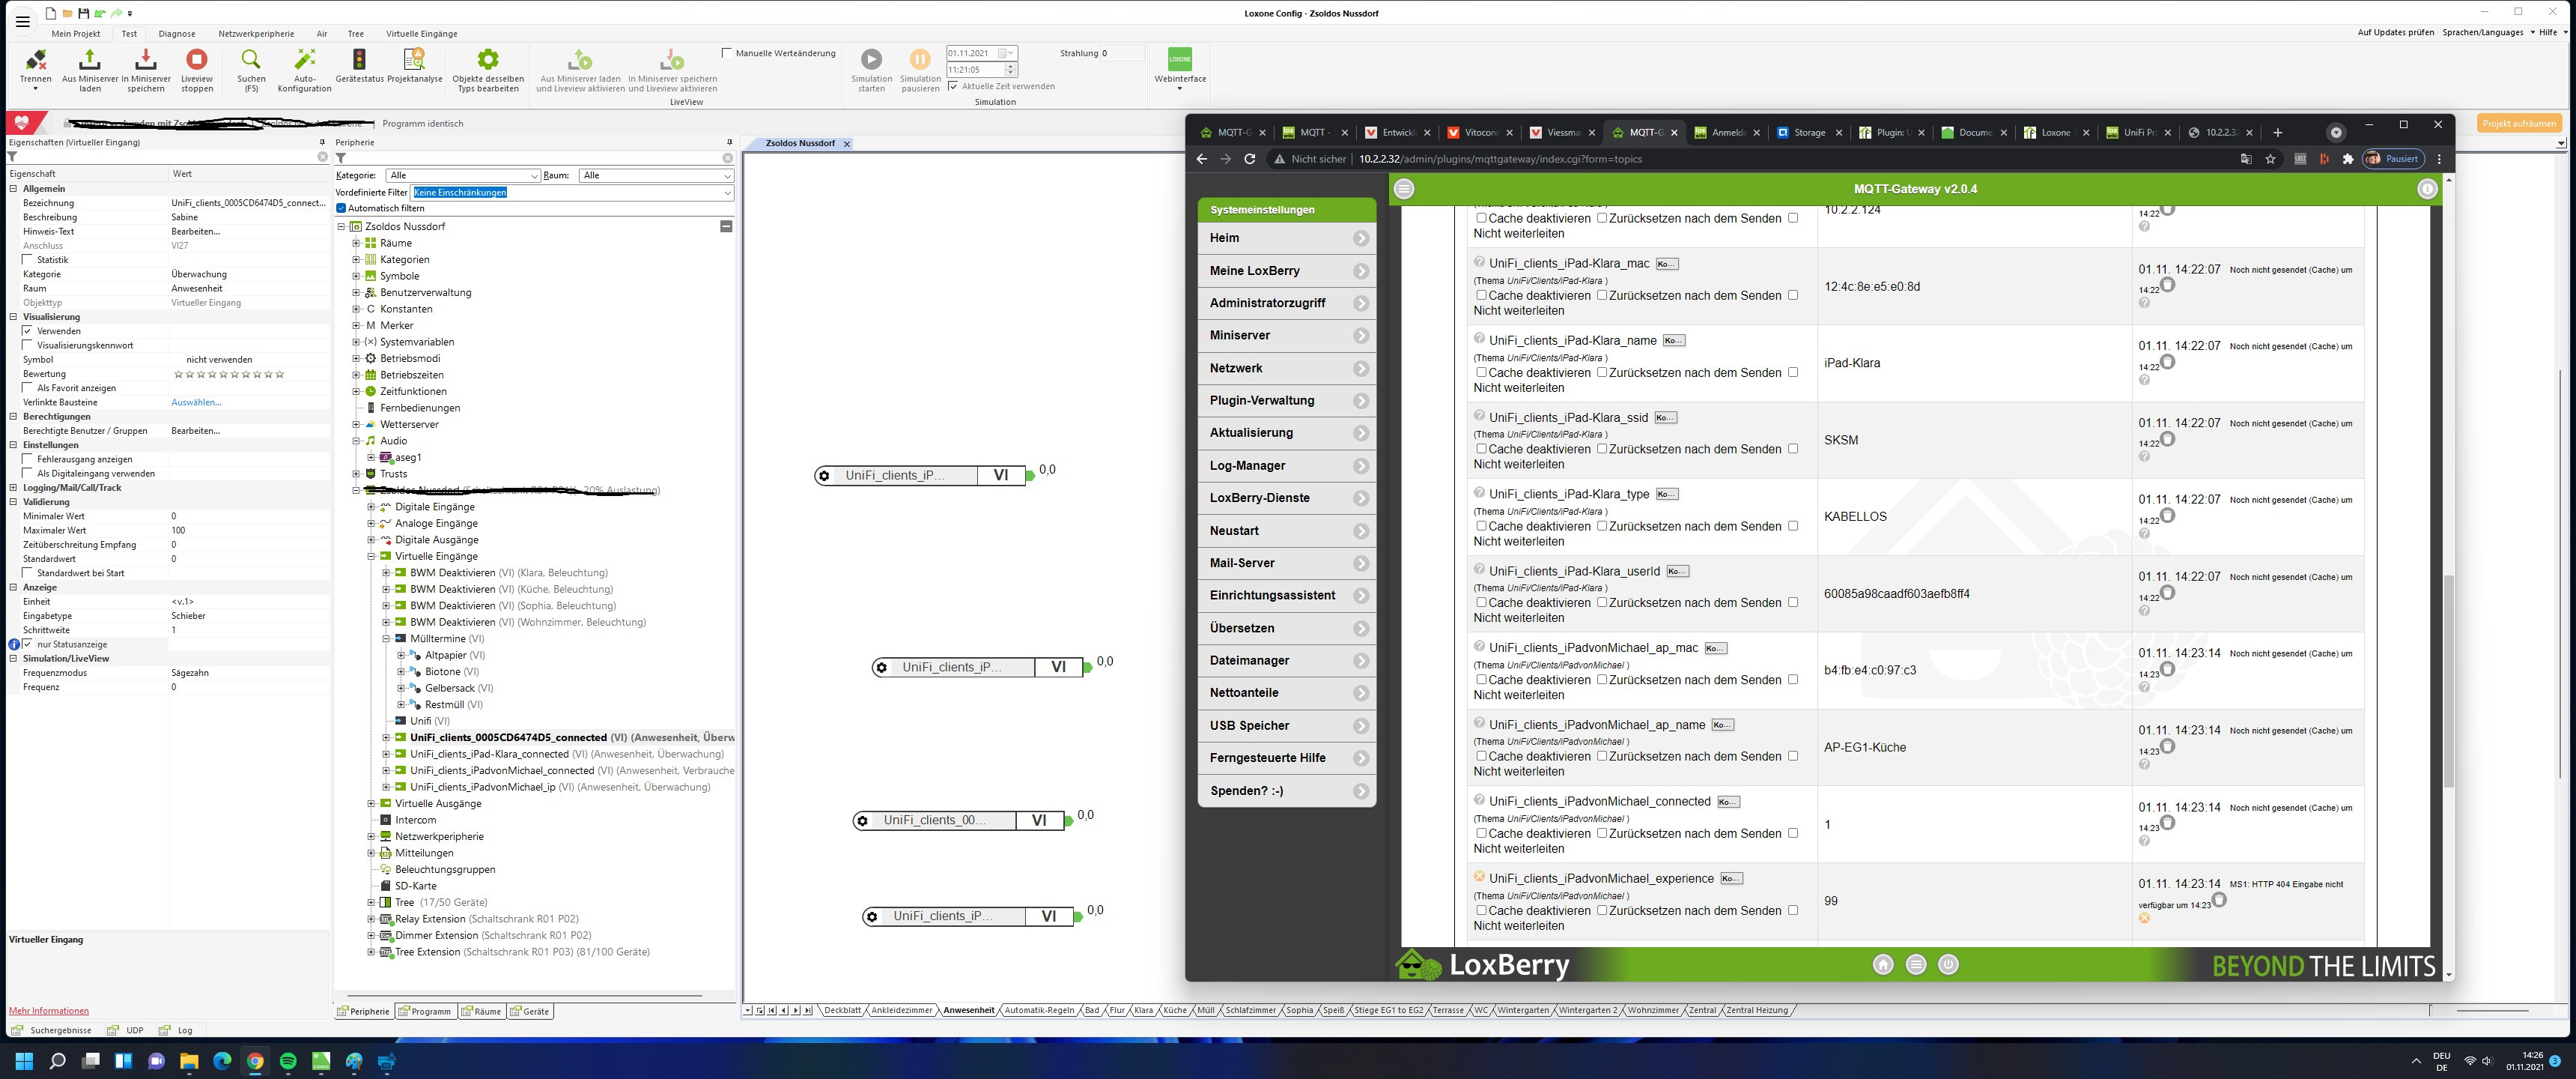Image resolution: width=2576 pixels, height=1079 pixels.
Task: Click Projekt aufräumen button
Action: click(x=2518, y=123)
